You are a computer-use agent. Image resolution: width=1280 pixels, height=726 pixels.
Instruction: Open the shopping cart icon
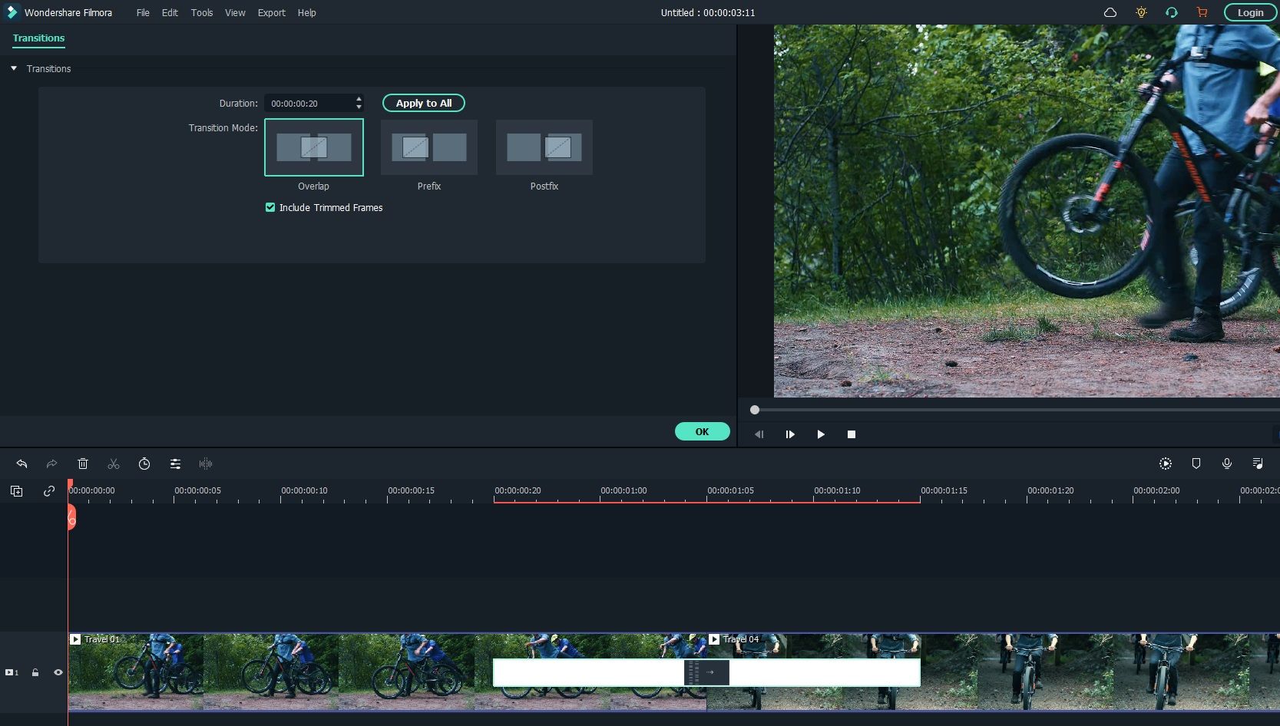pos(1202,12)
